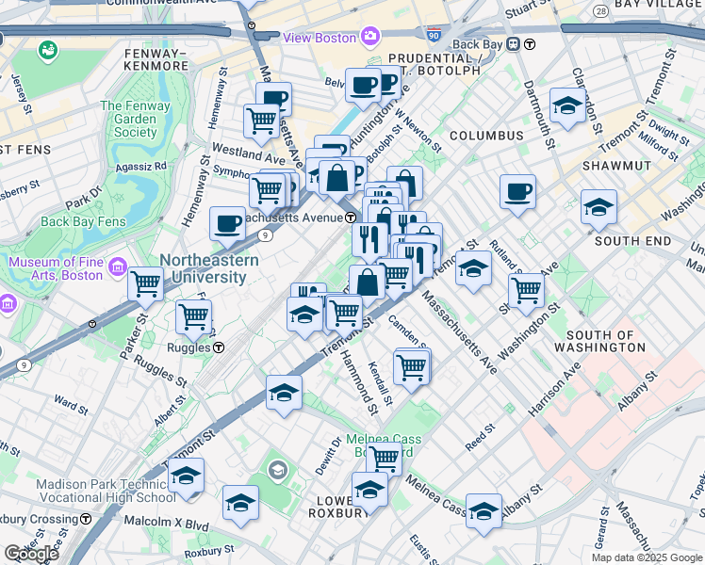Click graduation cap marker above Malcolm X Blvd
The width and height of the screenshot is (705, 565).
tap(240, 507)
